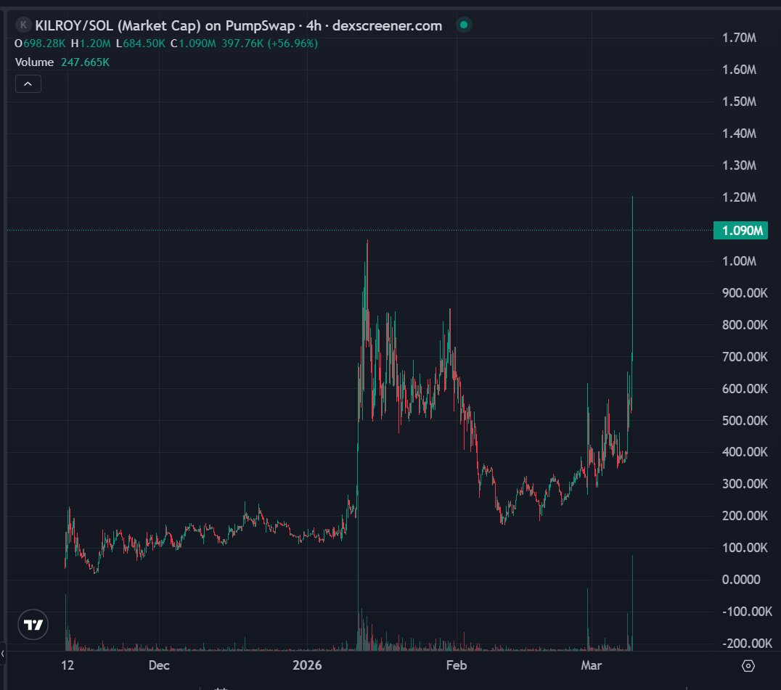Click the 1.70M price axis label
This screenshot has height=690, width=781.
pos(739,38)
